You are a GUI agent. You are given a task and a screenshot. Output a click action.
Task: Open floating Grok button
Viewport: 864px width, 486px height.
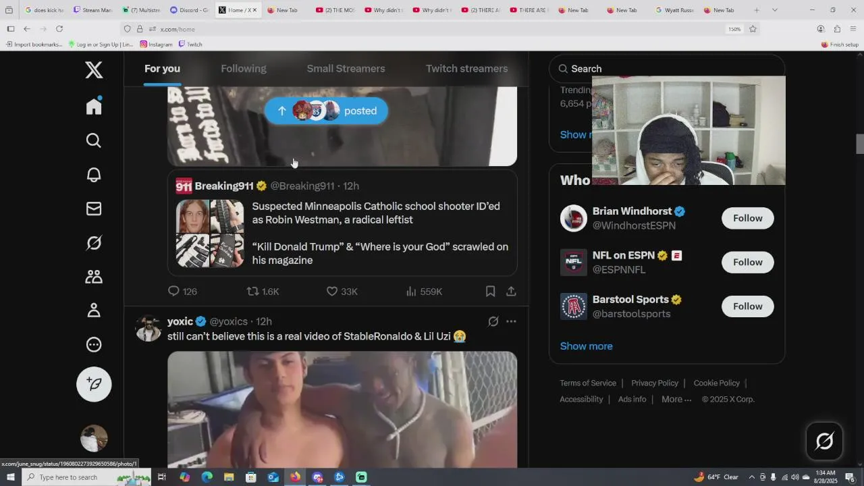click(824, 441)
